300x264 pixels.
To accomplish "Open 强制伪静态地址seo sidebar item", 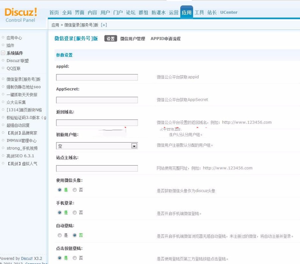I will tap(24, 87).
